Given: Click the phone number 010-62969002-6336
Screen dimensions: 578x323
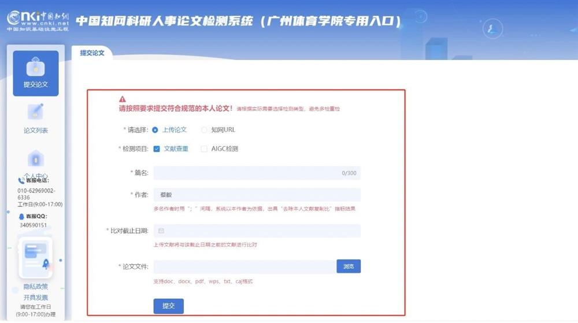Looking at the screenshot, I should (x=36, y=194).
